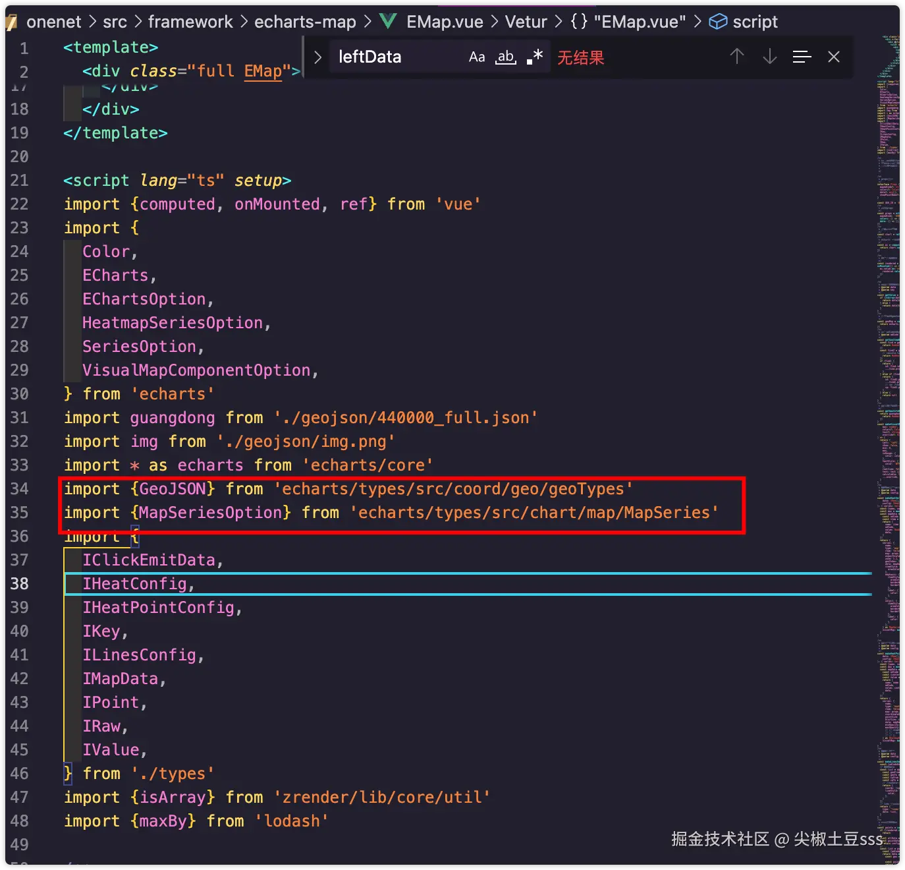Click line number 38 in gutter
The width and height of the screenshot is (905, 870).
click(20, 583)
